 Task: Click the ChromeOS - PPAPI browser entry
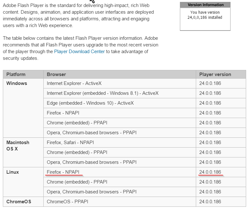[x=68, y=202]
